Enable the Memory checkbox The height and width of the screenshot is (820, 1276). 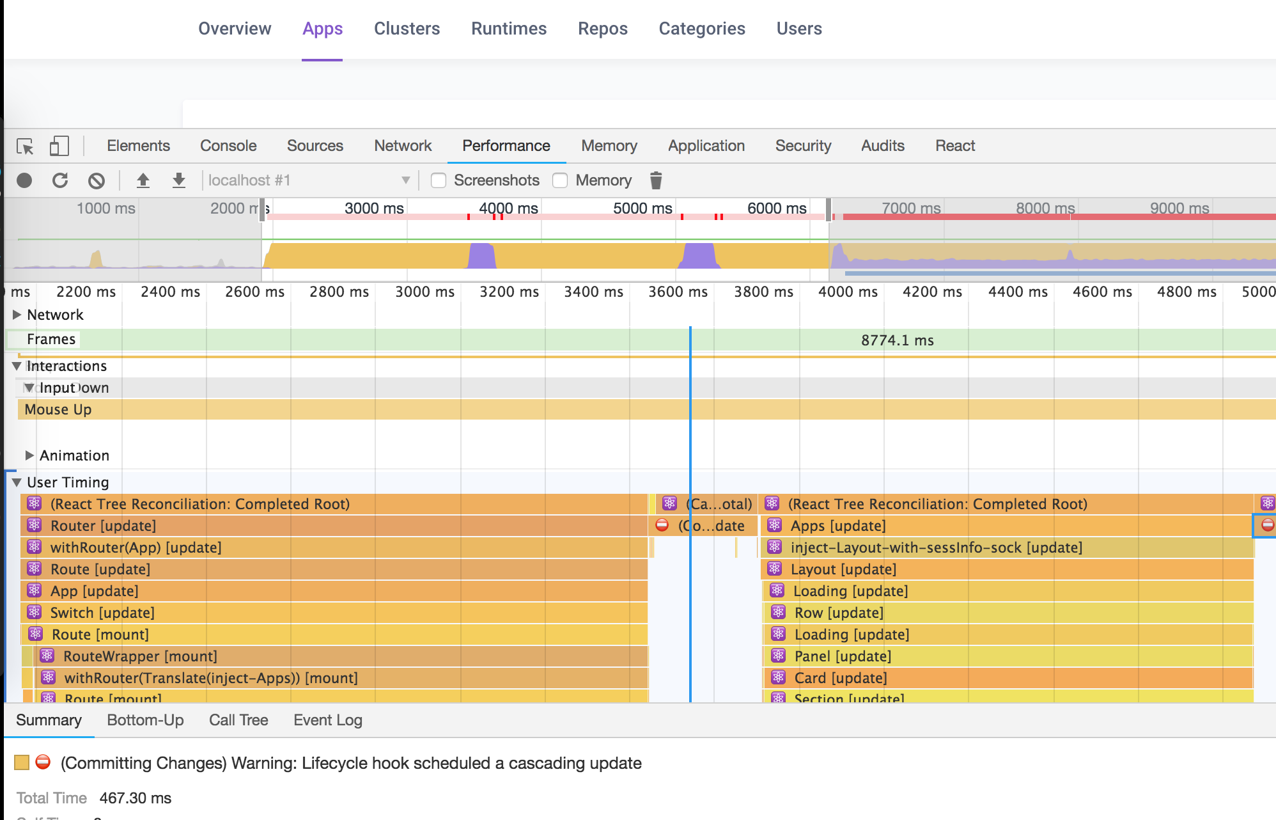tap(560, 180)
